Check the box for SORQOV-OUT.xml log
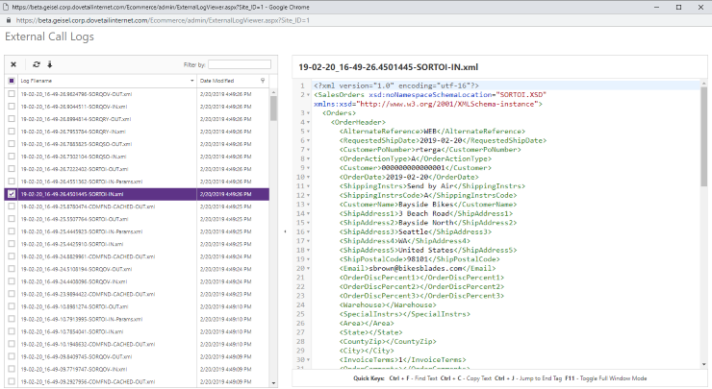Viewport: 712px width, 389px height. 12,94
